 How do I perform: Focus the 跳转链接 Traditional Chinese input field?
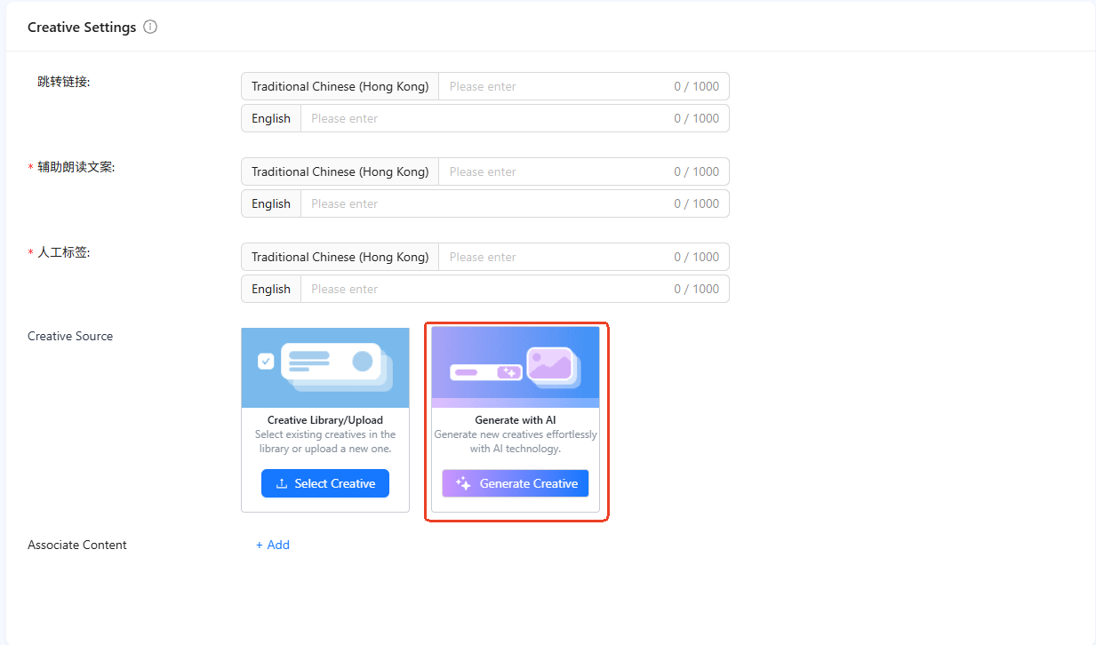556,86
